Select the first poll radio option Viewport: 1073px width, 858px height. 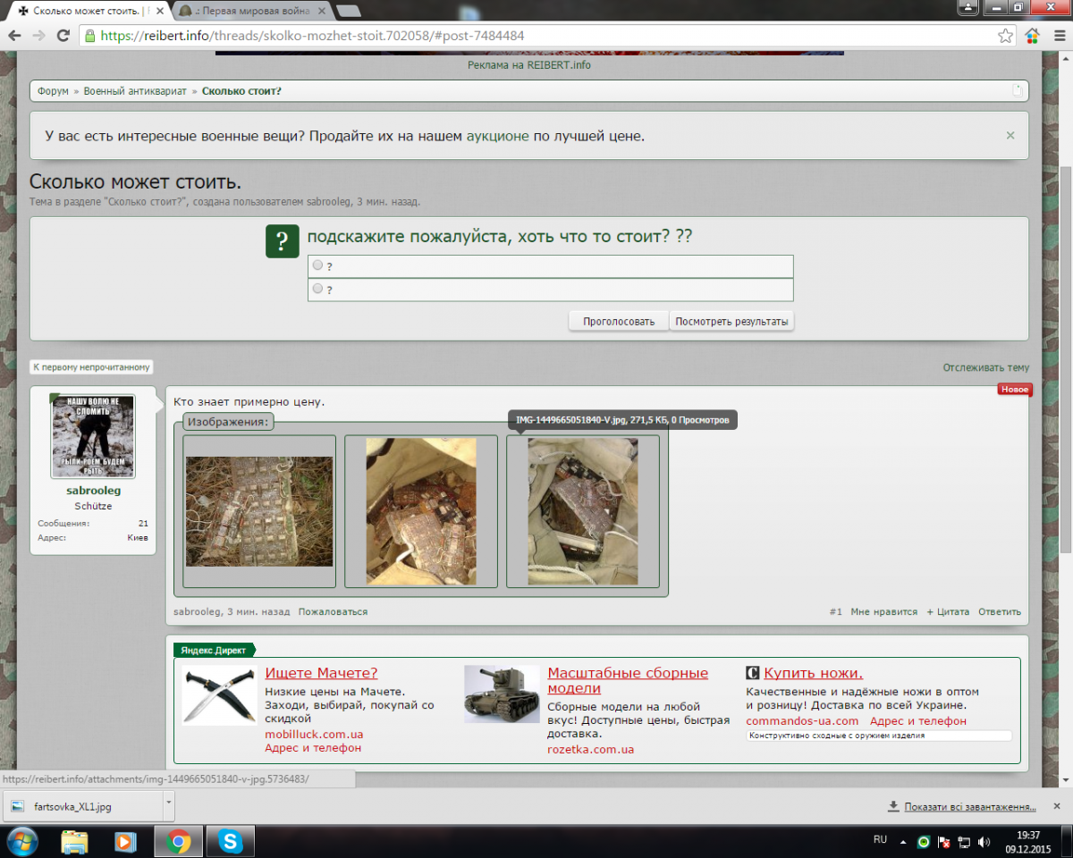[x=317, y=265]
